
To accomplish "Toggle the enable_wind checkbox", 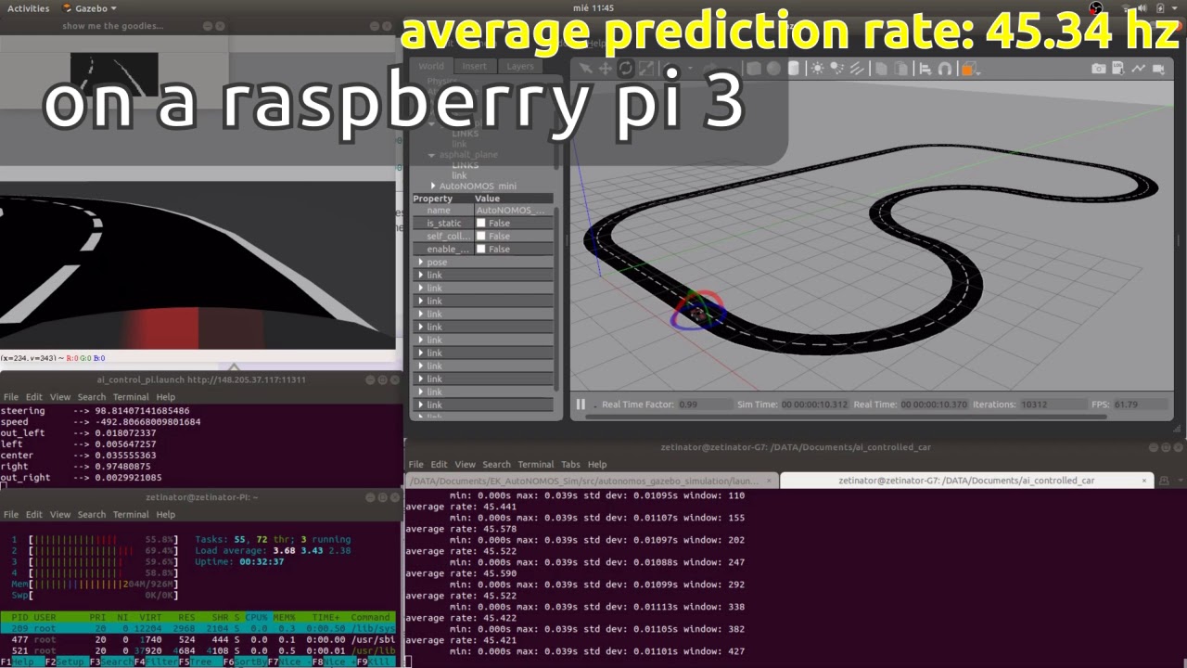I will point(480,249).
